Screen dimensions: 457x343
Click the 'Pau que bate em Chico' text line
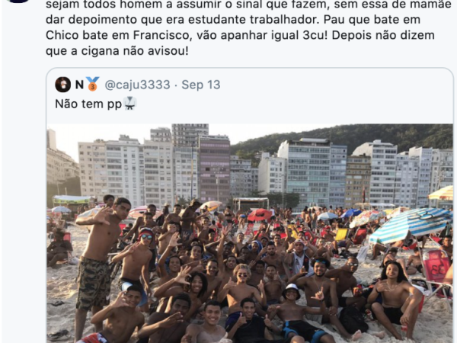point(372,20)
